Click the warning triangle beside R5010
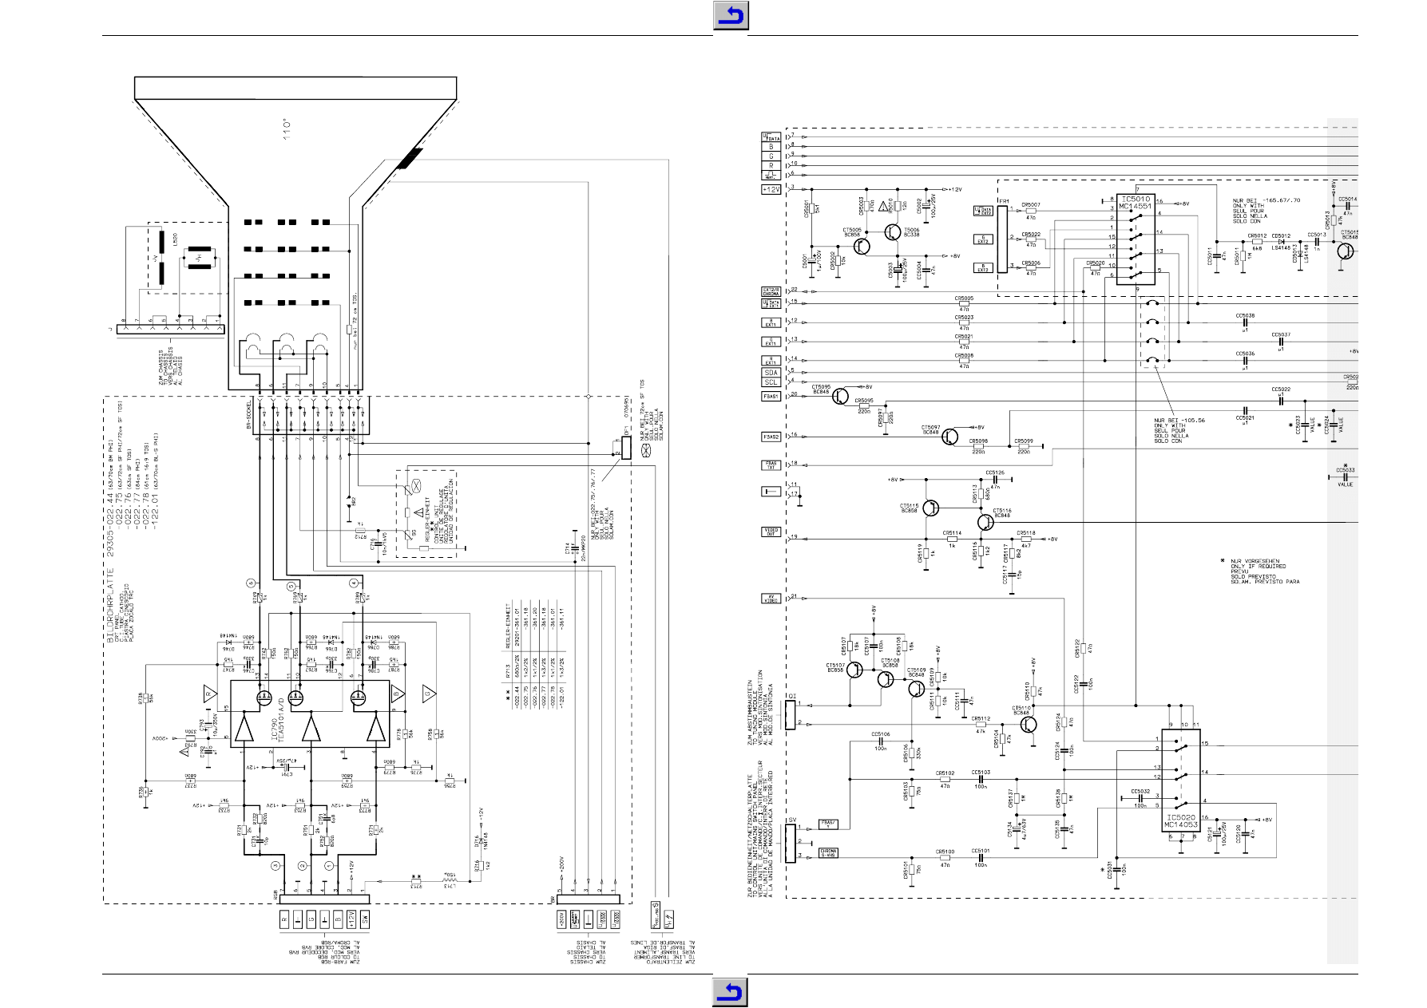 tap(883, 207)
